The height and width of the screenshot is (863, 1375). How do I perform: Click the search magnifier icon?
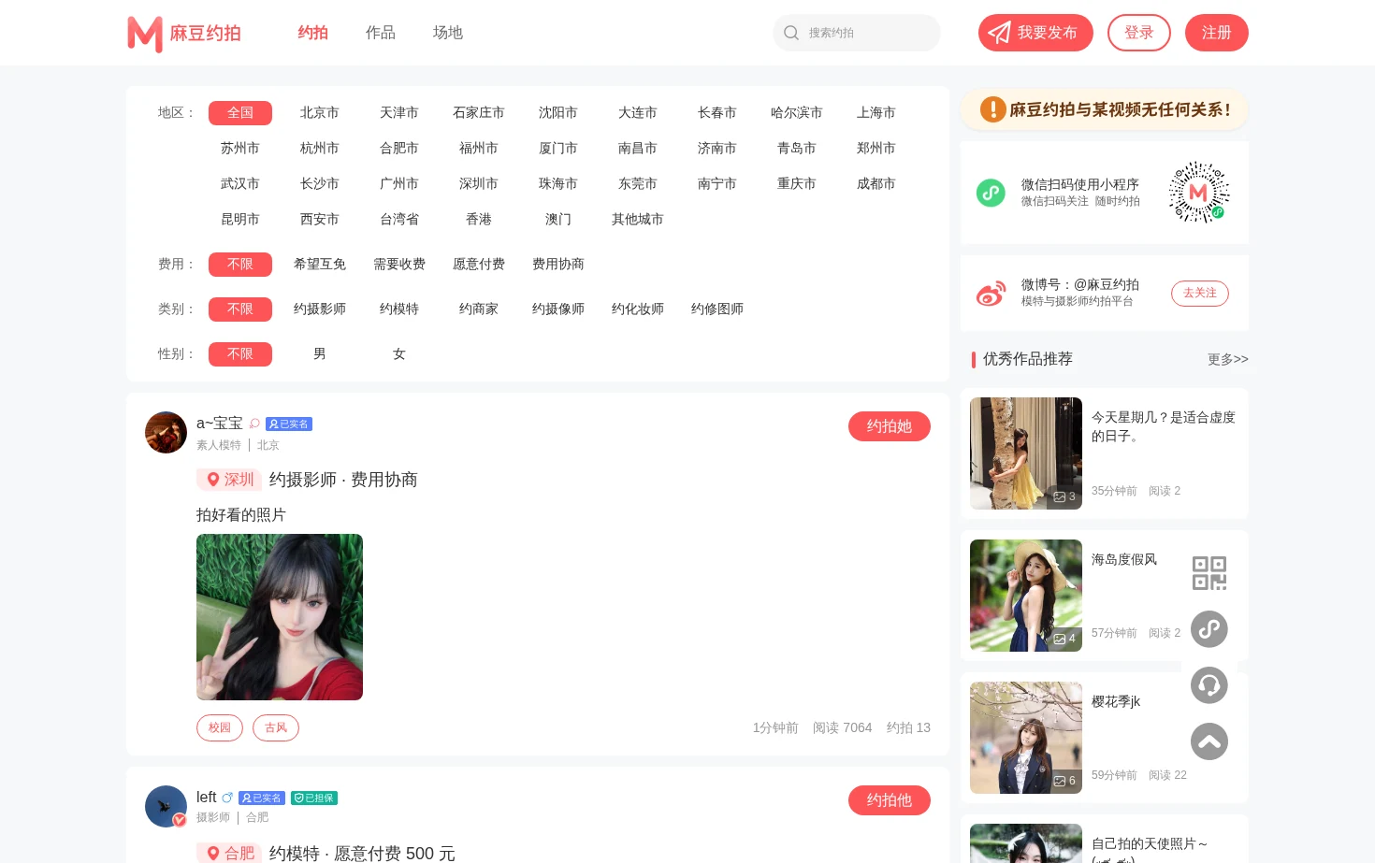click(791, 33)
